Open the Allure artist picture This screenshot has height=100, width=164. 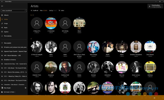(x=122, y=47)
